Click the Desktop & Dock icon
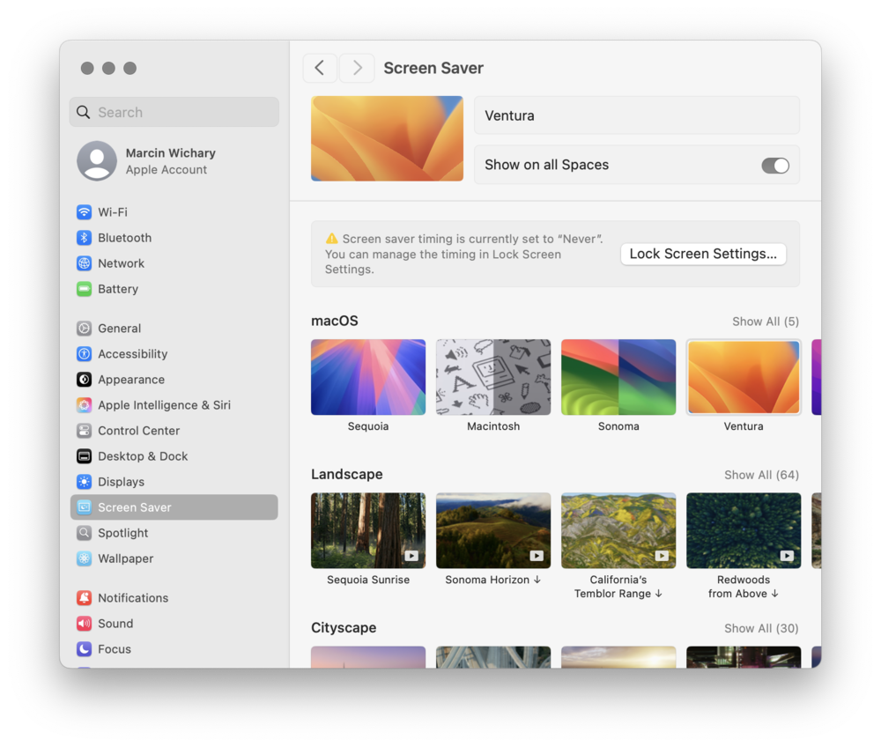This screenshot has width=881, height=747. click(84, 456)
